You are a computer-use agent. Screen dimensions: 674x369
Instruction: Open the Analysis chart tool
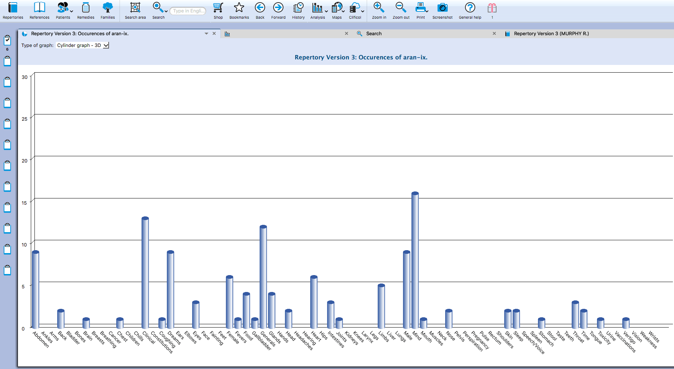click(x=317, y=11)
